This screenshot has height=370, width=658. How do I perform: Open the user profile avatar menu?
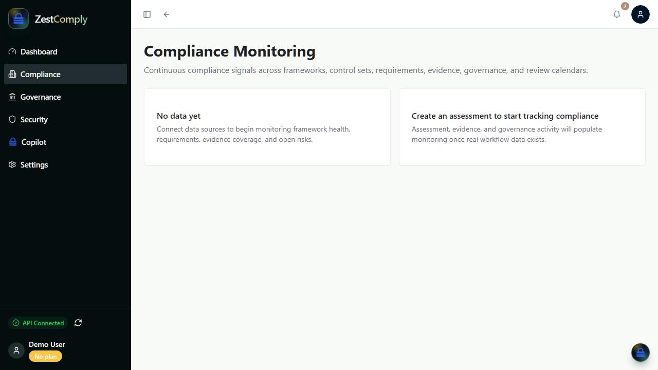click(641, 14)
